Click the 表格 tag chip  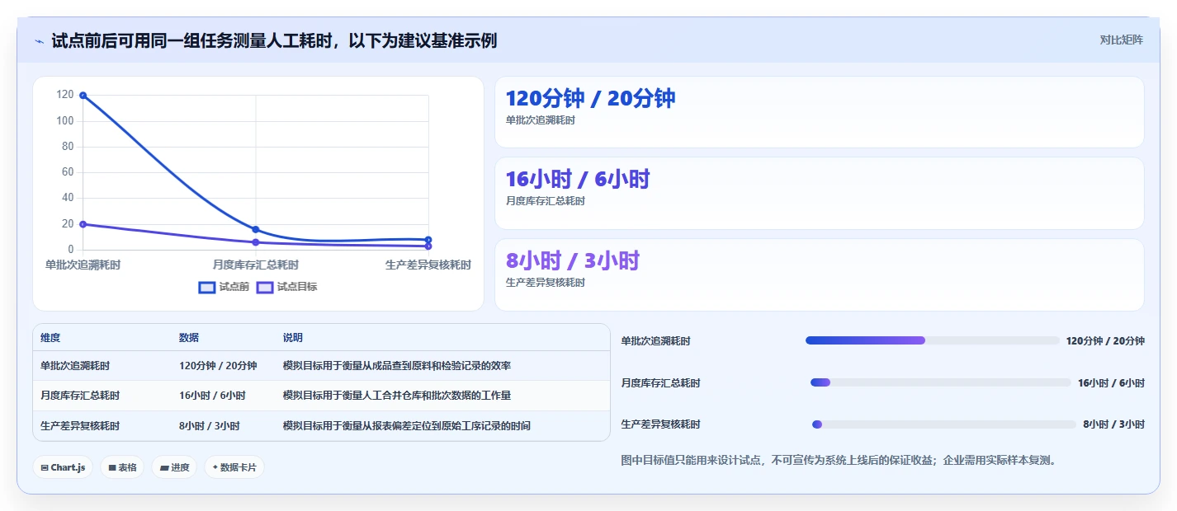tap(122, 467)
